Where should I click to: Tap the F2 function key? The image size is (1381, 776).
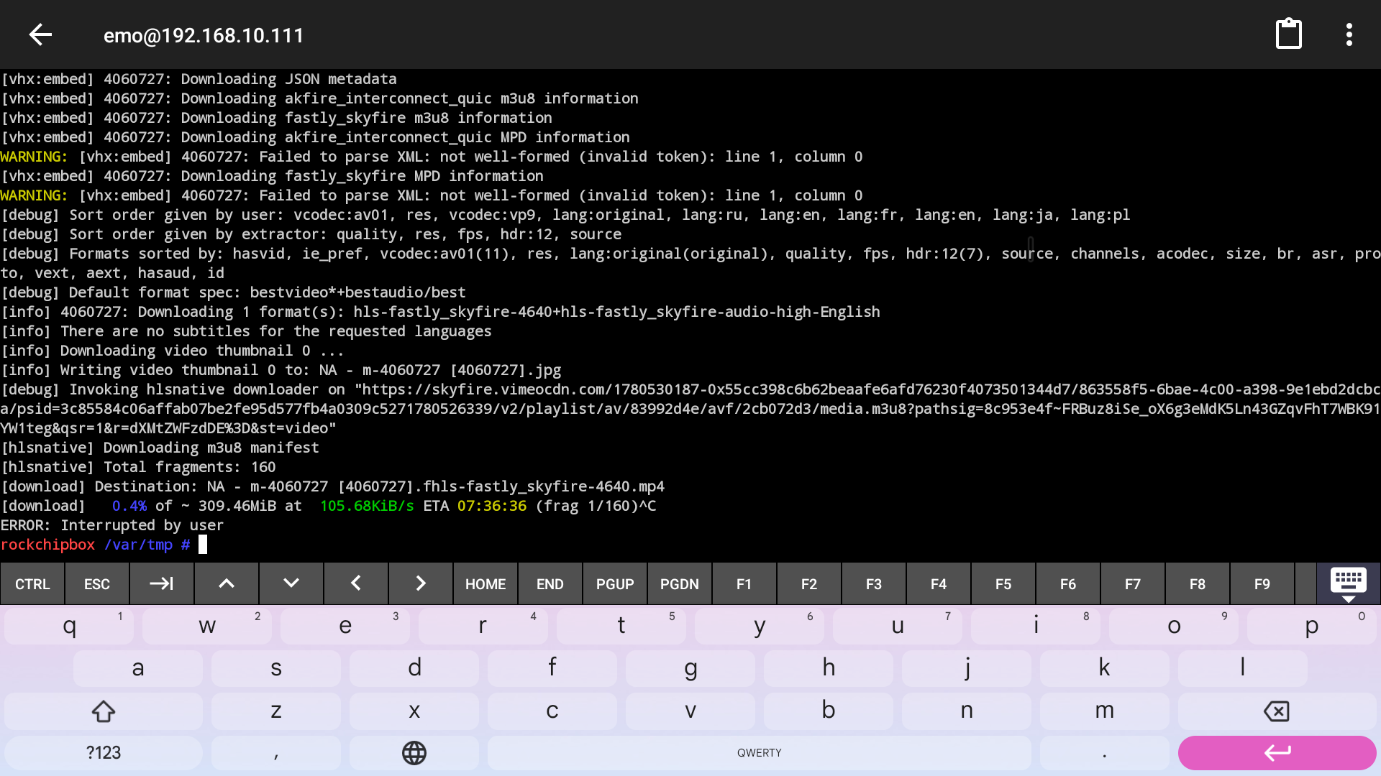click(x=809, y=584)
